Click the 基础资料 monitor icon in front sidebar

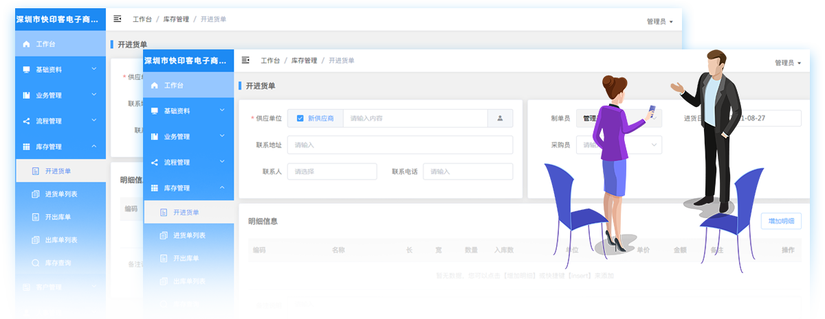click(x=154, y=111)
